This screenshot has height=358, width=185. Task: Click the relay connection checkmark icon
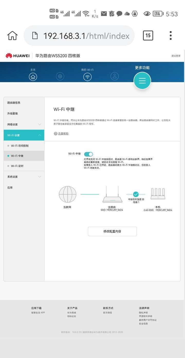pos(136,194)
